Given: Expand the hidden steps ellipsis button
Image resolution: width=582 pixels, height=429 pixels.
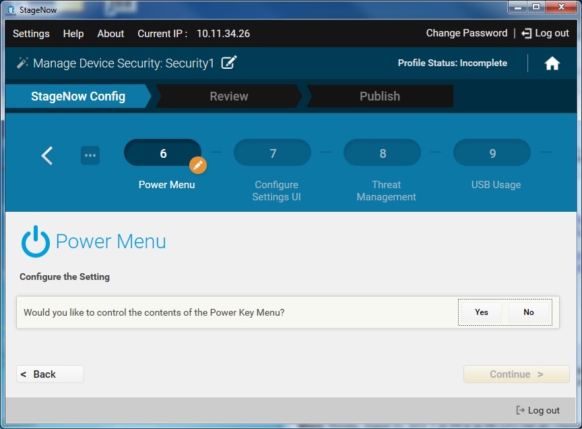Looking at the screenshot, I should (x=90, y=155).
